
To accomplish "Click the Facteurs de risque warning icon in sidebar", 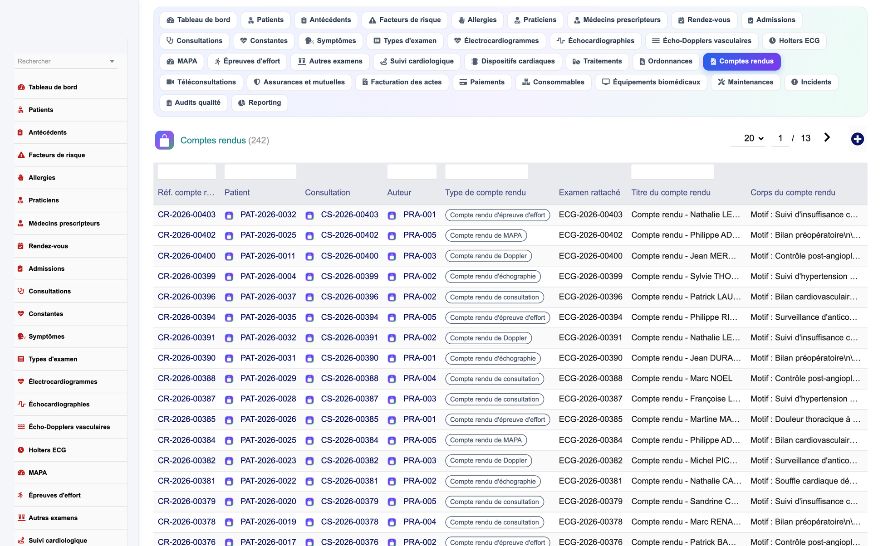I will 21,155.
